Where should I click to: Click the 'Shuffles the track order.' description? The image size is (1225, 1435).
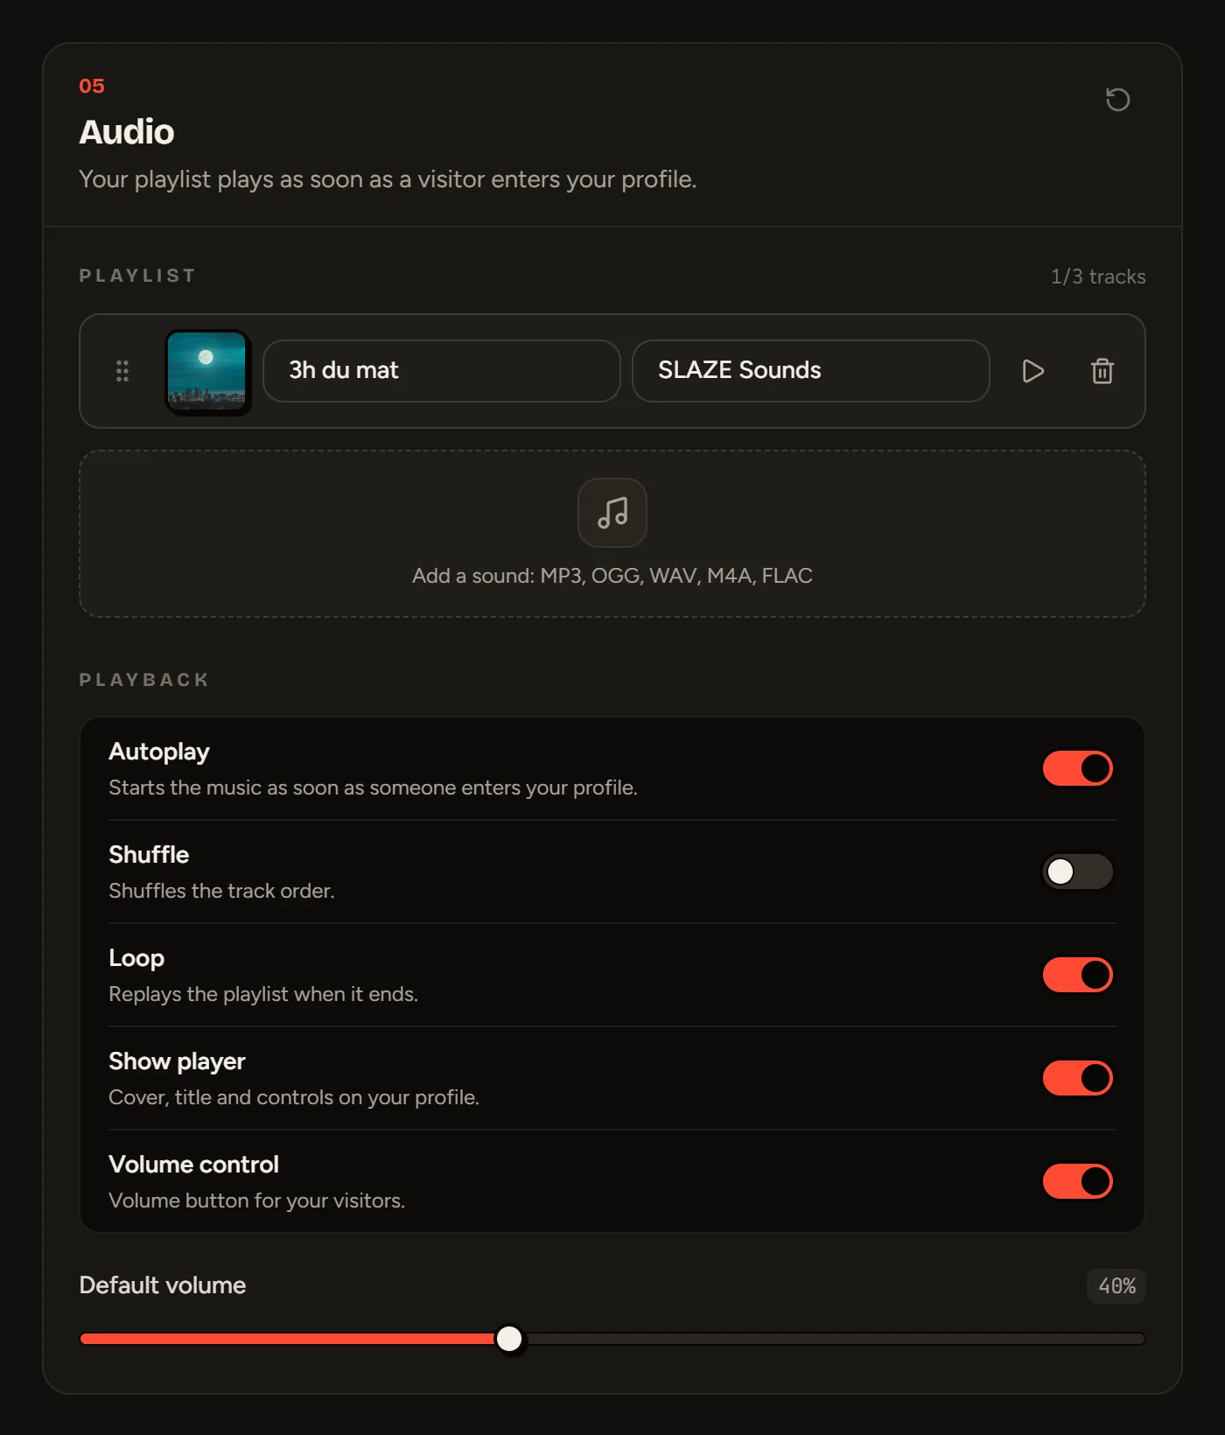pyautogui.click(x=221, y=891)
